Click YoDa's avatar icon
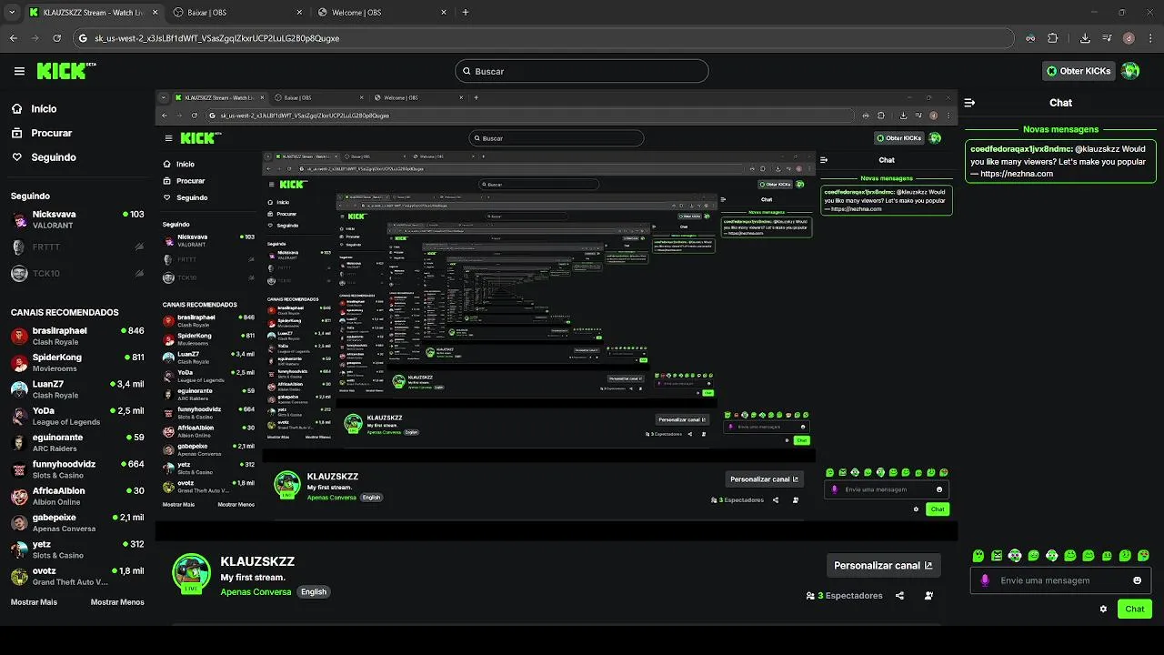The height and width of the screenshot is (655, 1164). coord(19,416)
